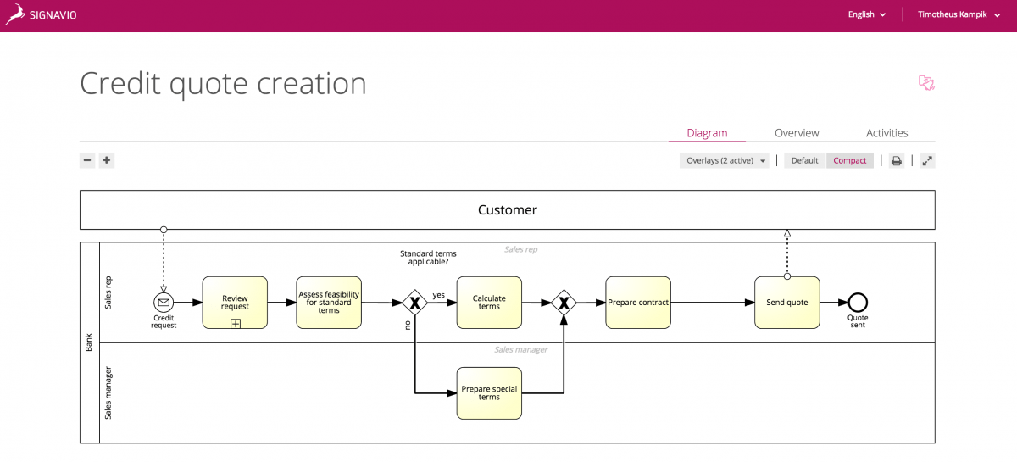Zoom in with the plus button
1017x462 pixels.
point(107,160)
